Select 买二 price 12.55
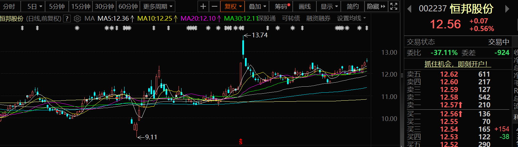 point(449,122)
